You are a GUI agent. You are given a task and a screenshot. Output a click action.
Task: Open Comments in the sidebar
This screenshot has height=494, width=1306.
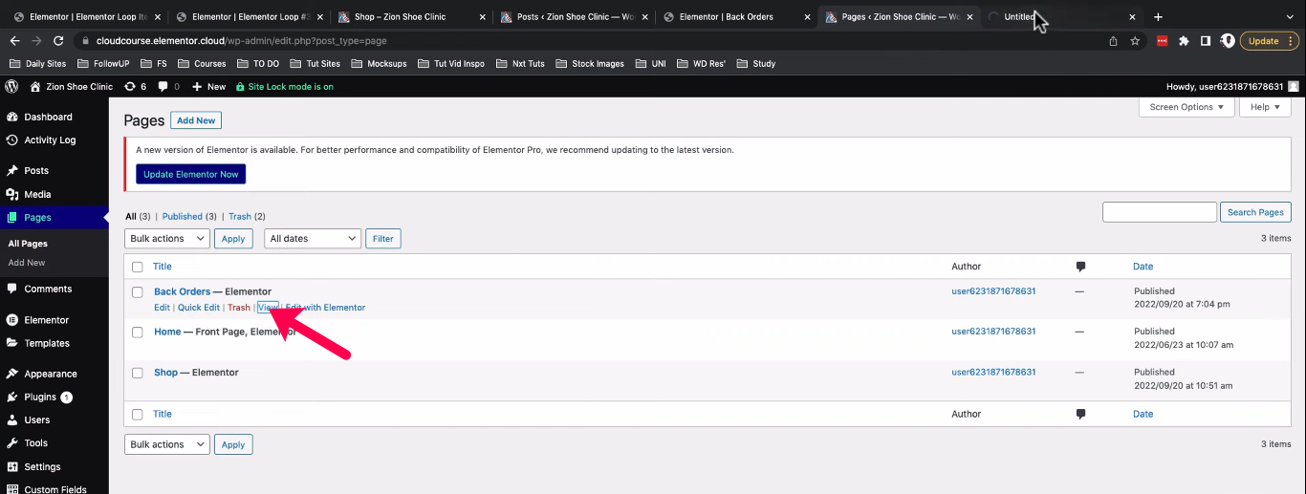[x=48, y=289]
